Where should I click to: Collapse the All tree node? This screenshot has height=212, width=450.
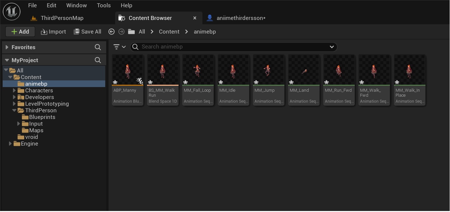click(6, 70)
